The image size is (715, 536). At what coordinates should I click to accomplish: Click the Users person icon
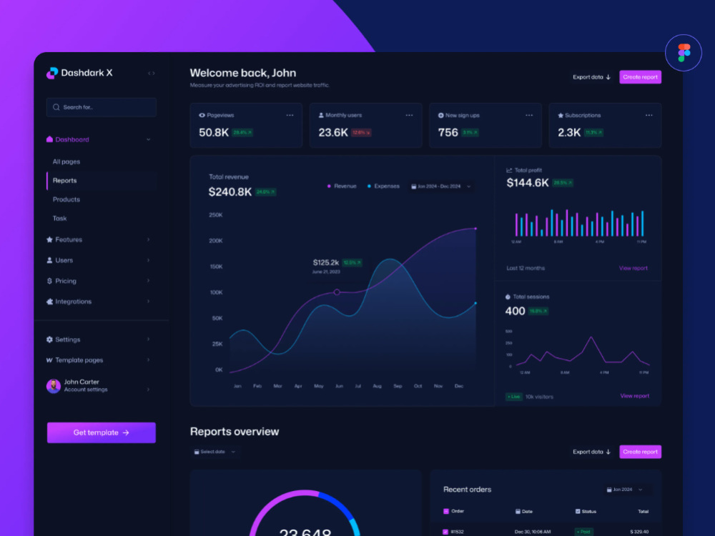(x=50, y=260)
